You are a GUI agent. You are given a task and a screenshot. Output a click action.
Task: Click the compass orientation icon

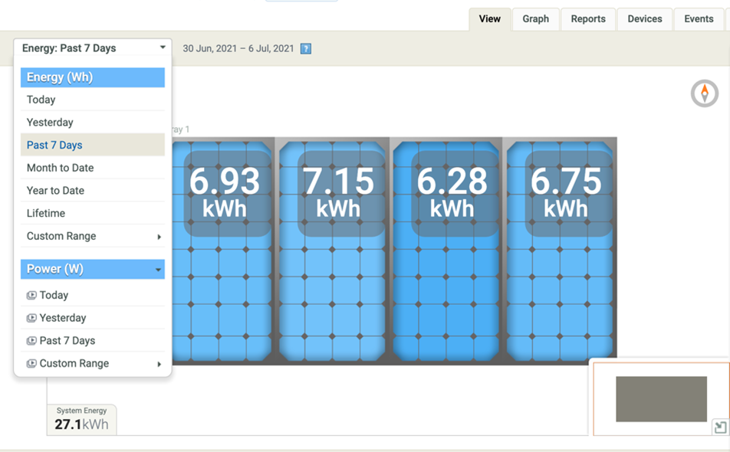click(705, 93)
